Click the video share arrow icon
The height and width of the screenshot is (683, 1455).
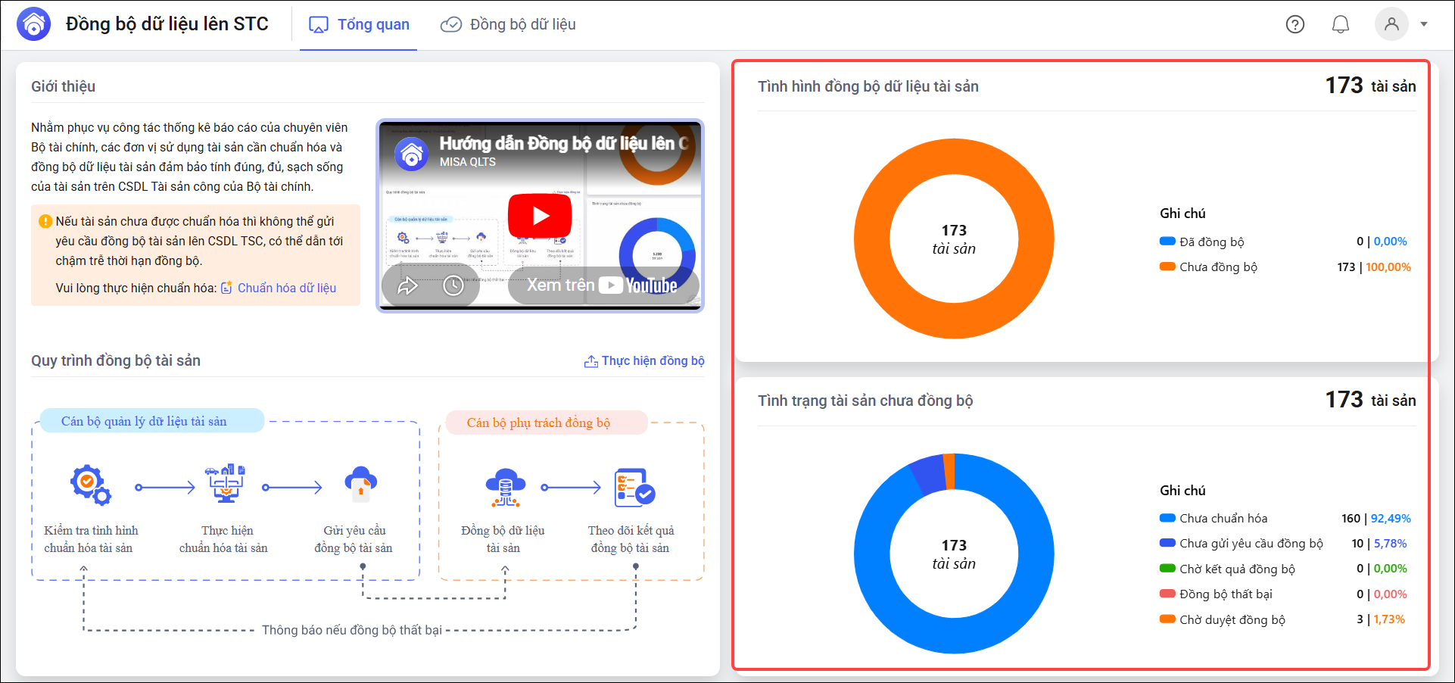tap(408, 285)
